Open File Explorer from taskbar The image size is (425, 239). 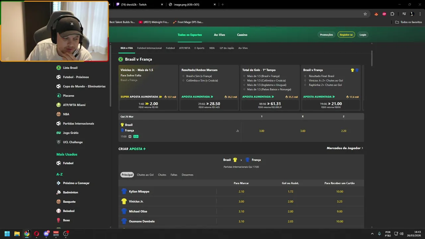(x=17, y=234)
